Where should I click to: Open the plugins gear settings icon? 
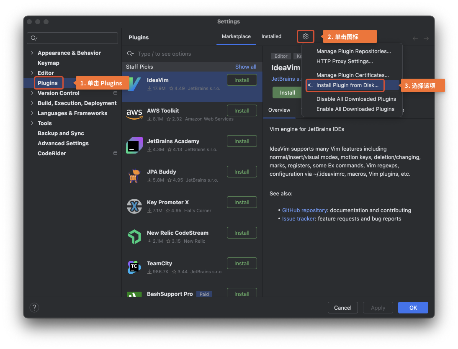point(305,36)
